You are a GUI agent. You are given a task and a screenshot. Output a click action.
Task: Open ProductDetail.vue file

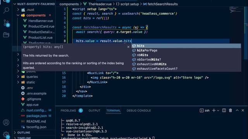click(x=41, y=32)
